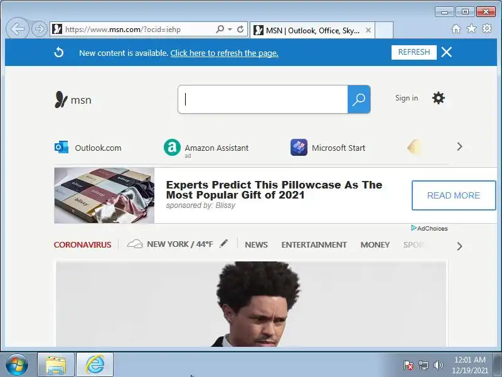This screenshot has height=377, width=502.
Task: Open the NEWS category
Action: coord(256,244)
